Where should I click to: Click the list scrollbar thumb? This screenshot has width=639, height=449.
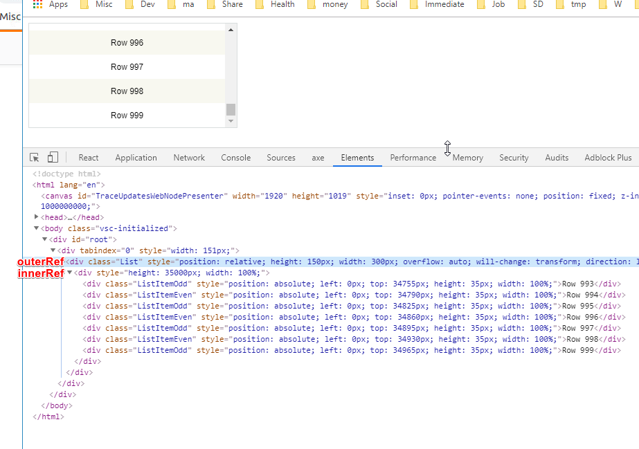pos(231,109)
